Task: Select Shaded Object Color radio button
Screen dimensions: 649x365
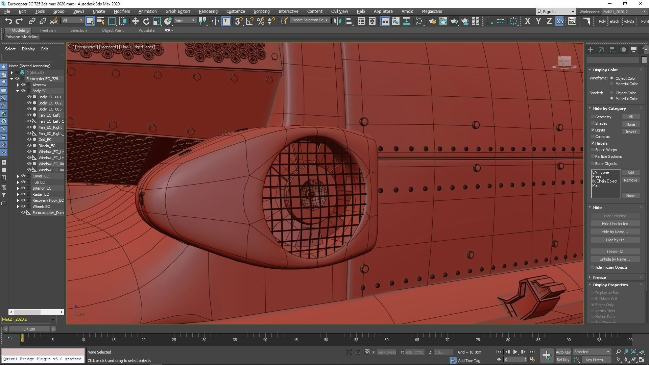Action: tap(611, 93)
